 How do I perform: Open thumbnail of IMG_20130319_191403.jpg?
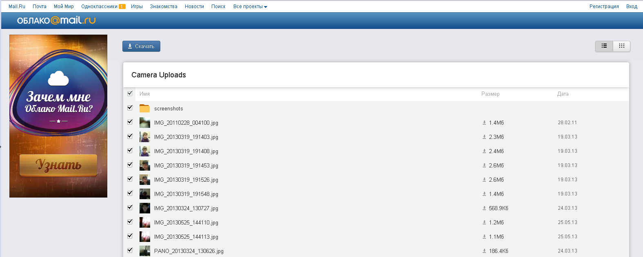pyautogui.click(x=144, y=137)
